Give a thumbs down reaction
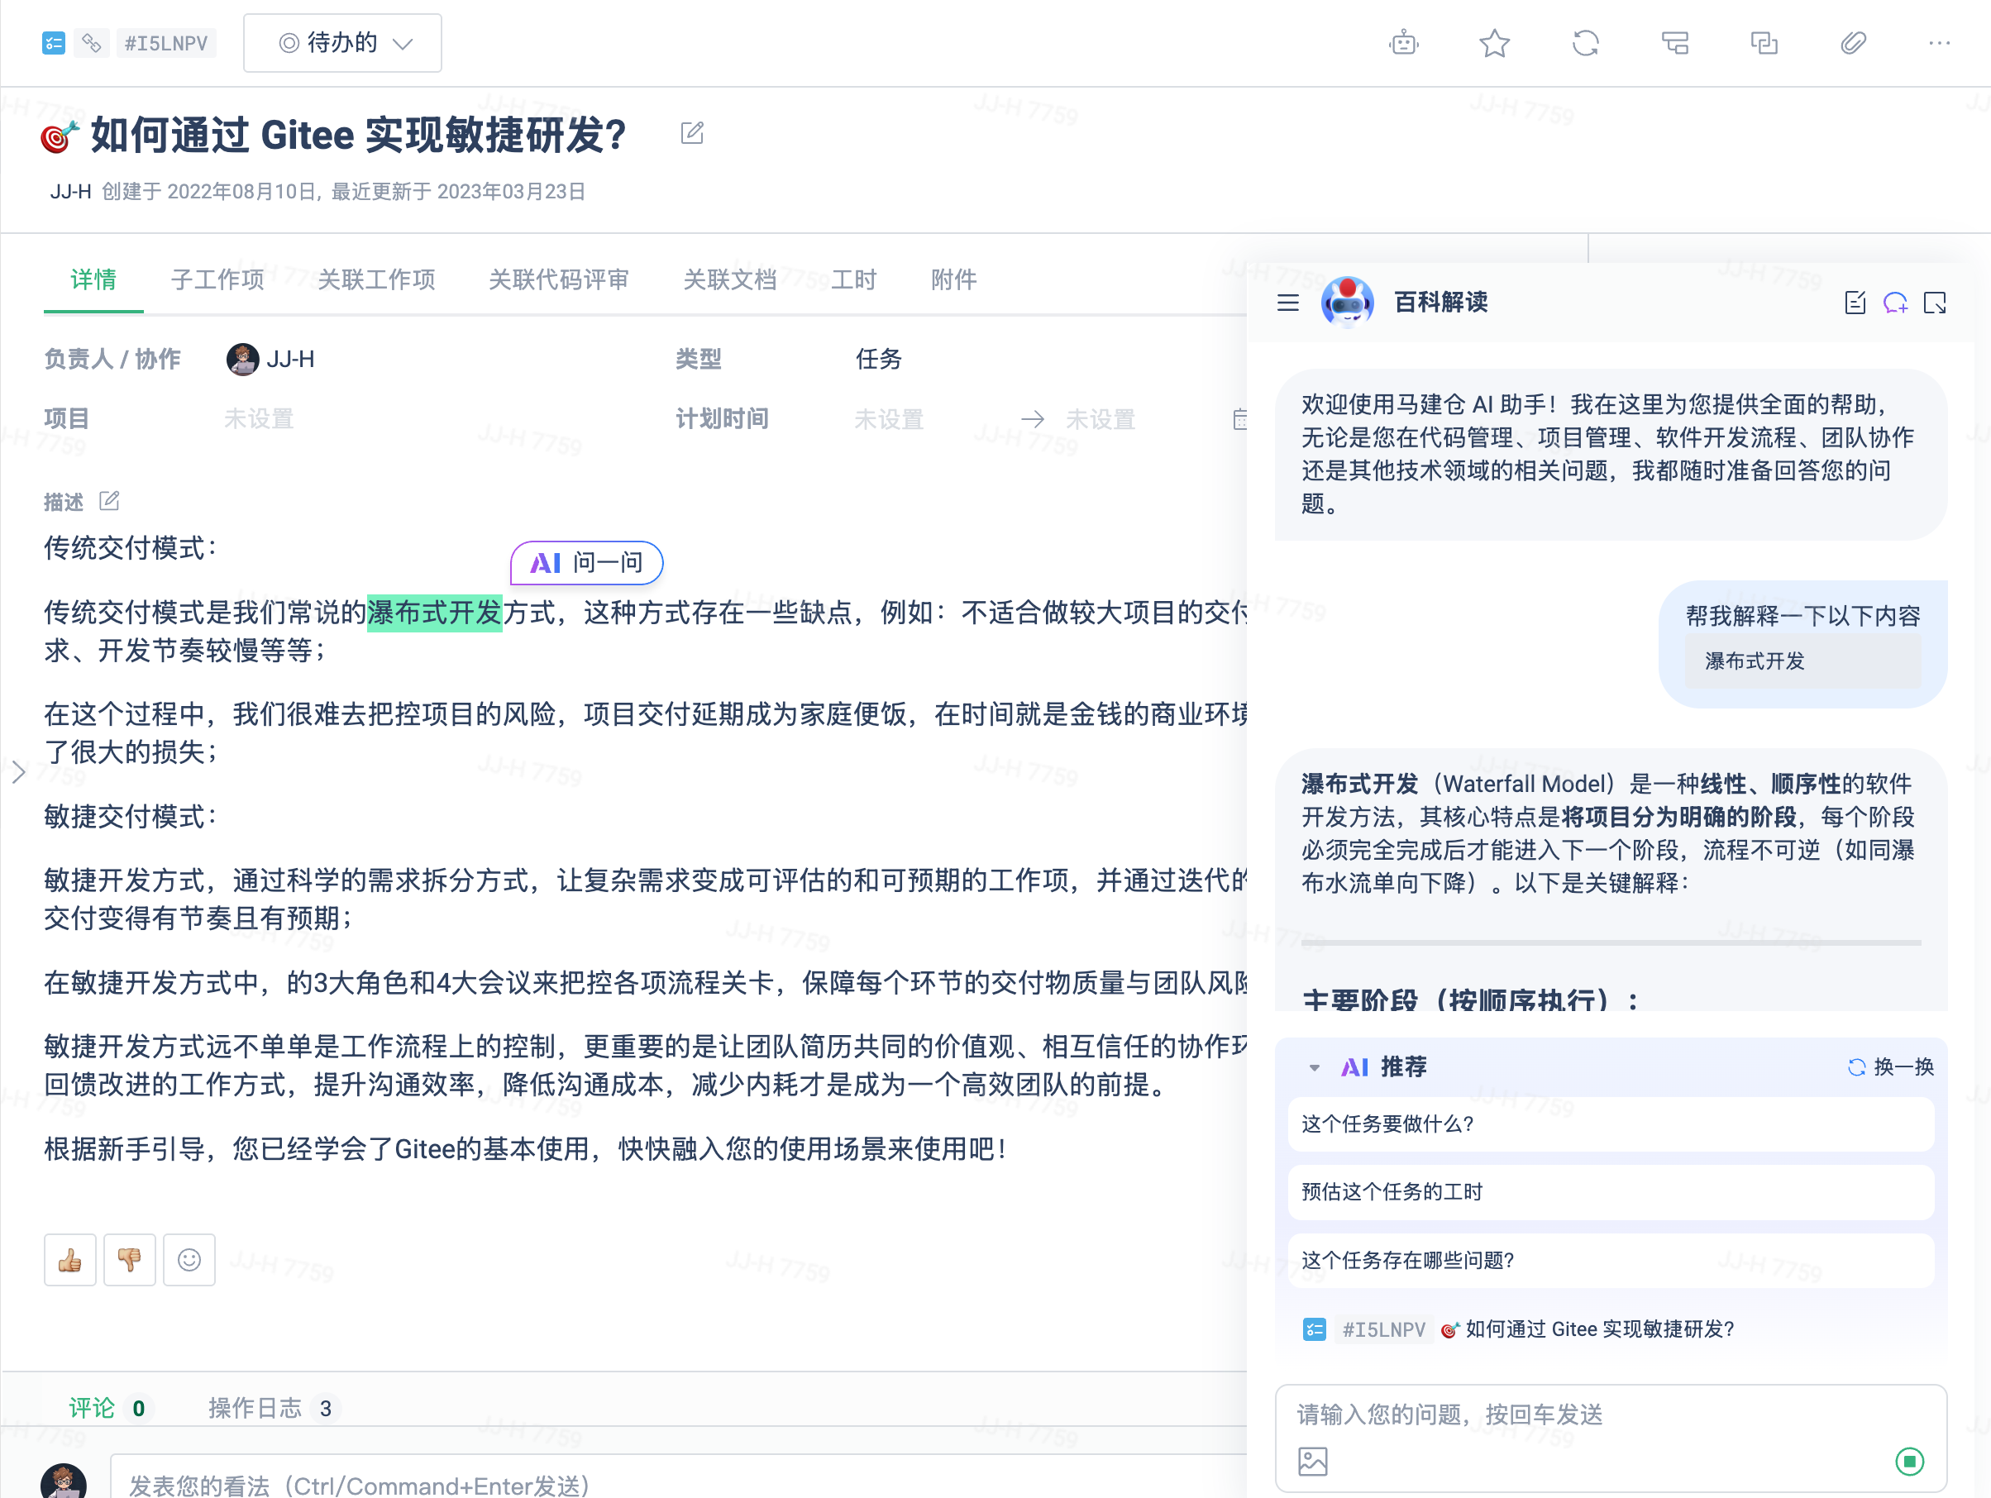The height and width of the screenshot is (1498, 1991). 130,1260
